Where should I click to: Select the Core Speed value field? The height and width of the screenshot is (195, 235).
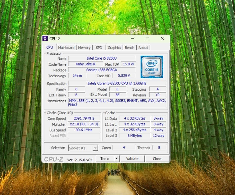[84, 118]
